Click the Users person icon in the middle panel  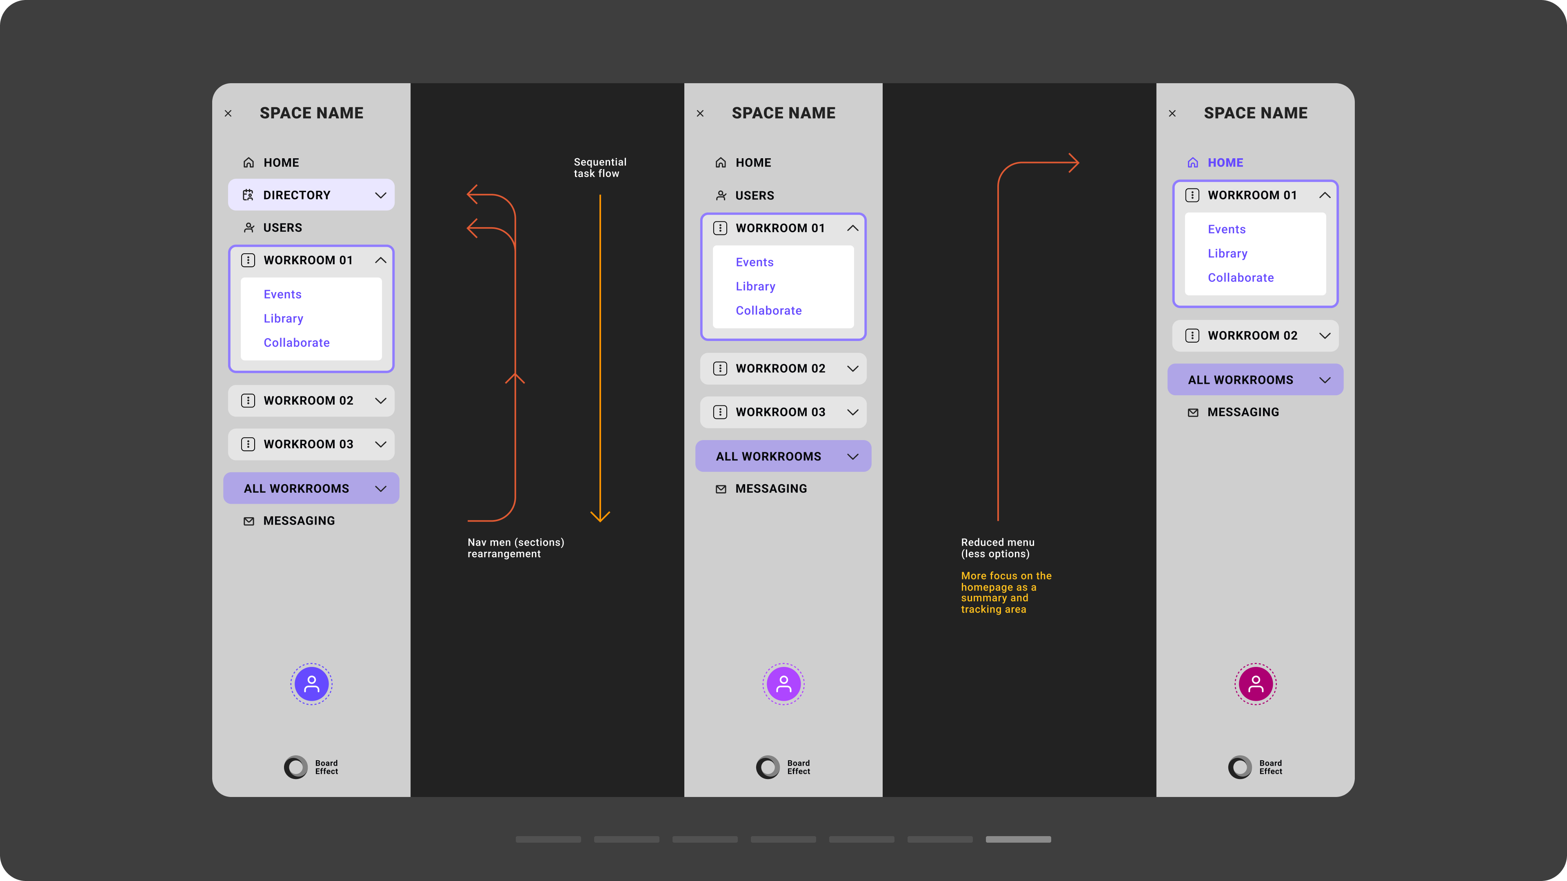click(x=721, y=196)
